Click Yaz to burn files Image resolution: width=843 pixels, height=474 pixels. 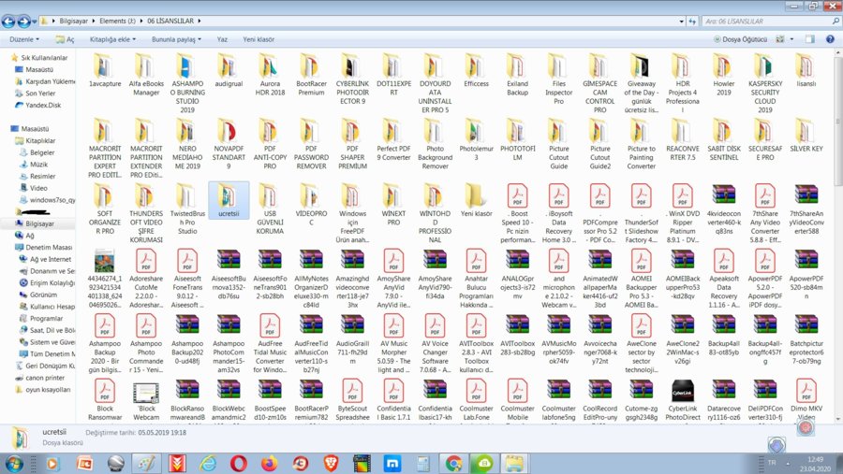tap(222, 39)
